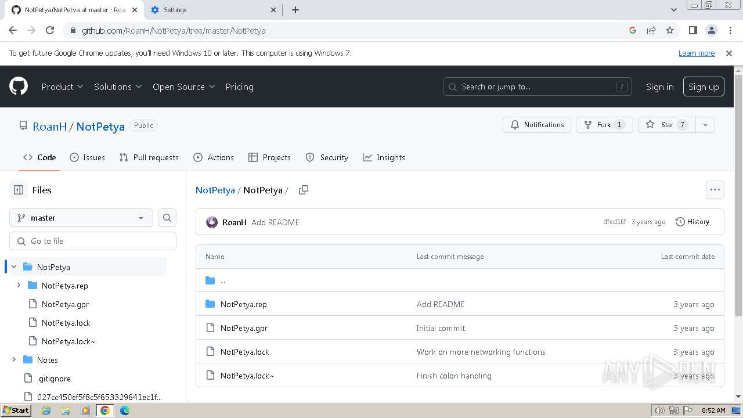Click the Search or jump to field
The image size is (743, 418).
[537, 87]
